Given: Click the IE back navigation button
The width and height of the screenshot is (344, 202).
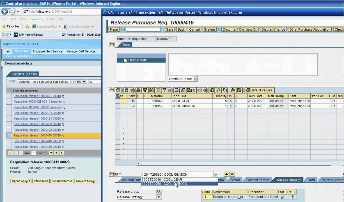Looking at the screenshot, I should [x=5, y=12].
